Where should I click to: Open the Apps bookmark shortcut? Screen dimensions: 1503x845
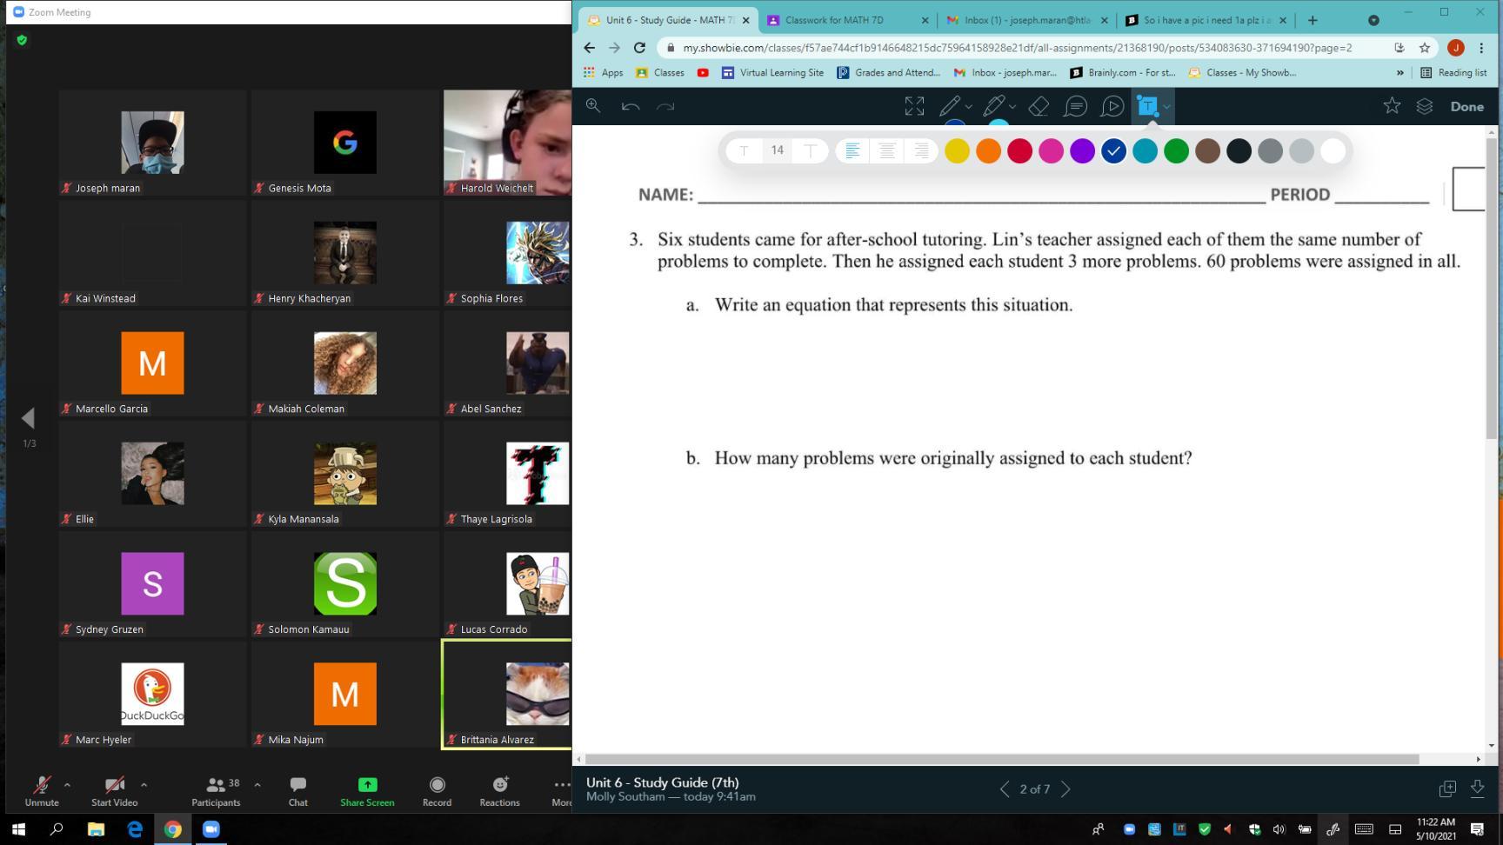pos(603,73)
